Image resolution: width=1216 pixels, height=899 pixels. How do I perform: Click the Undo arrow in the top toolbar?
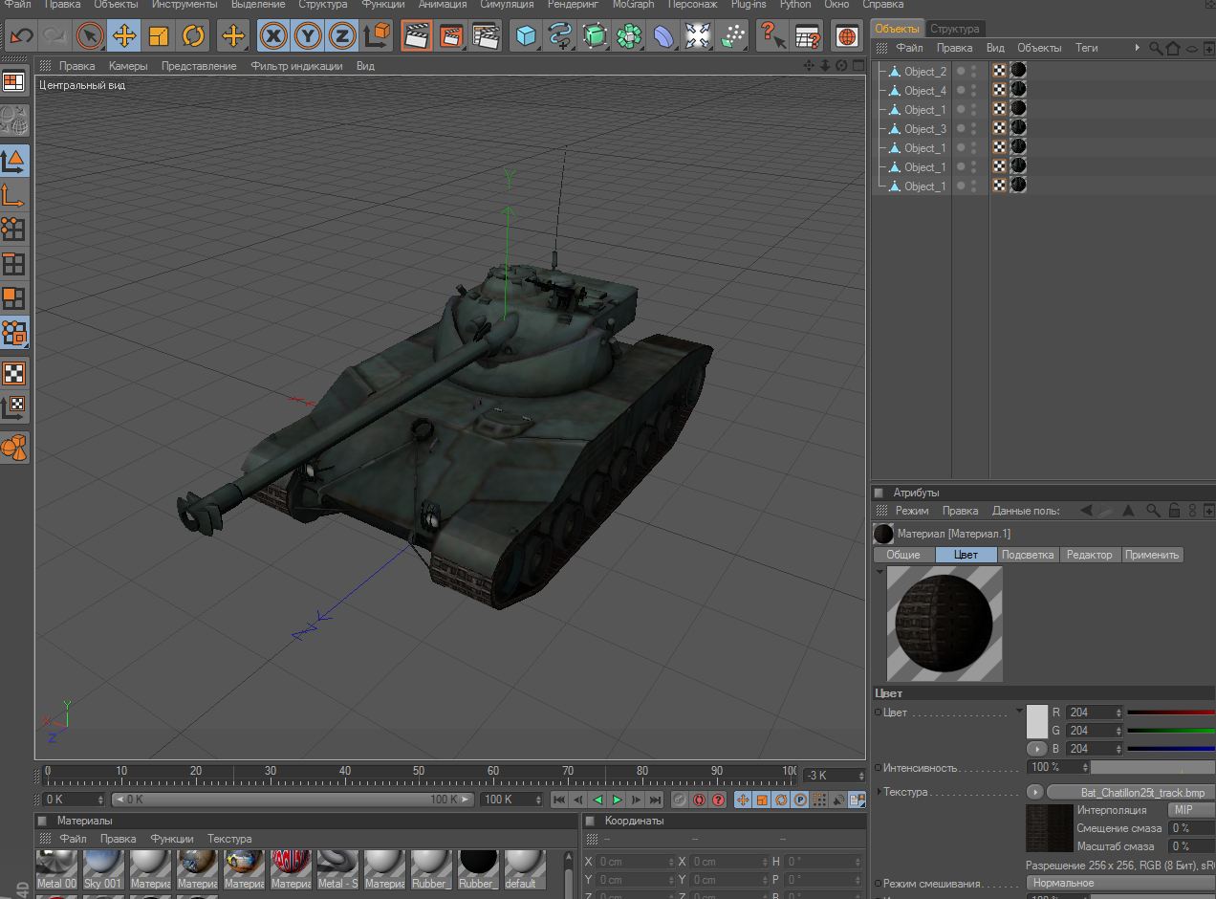point(21,36)
